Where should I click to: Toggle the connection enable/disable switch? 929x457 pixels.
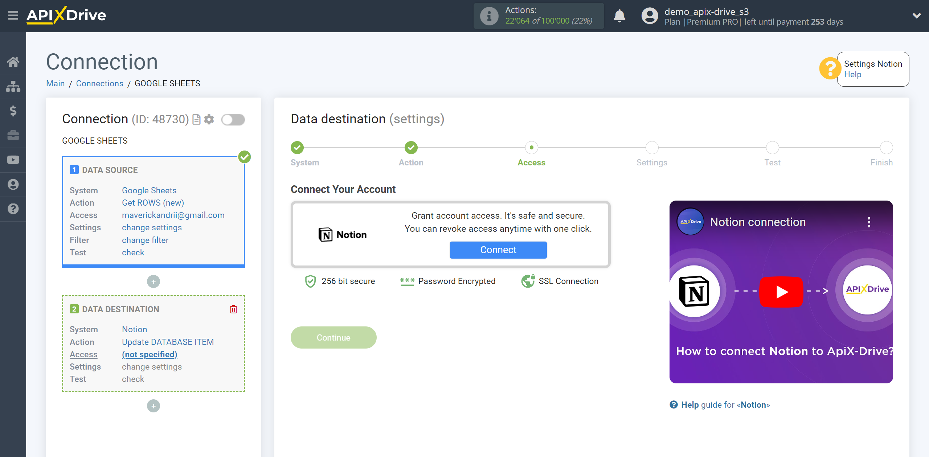pos(232,120)
